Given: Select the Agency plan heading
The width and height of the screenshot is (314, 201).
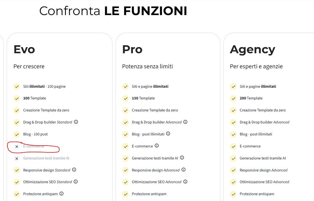Looking at the screenshot, I should [252, 50].
